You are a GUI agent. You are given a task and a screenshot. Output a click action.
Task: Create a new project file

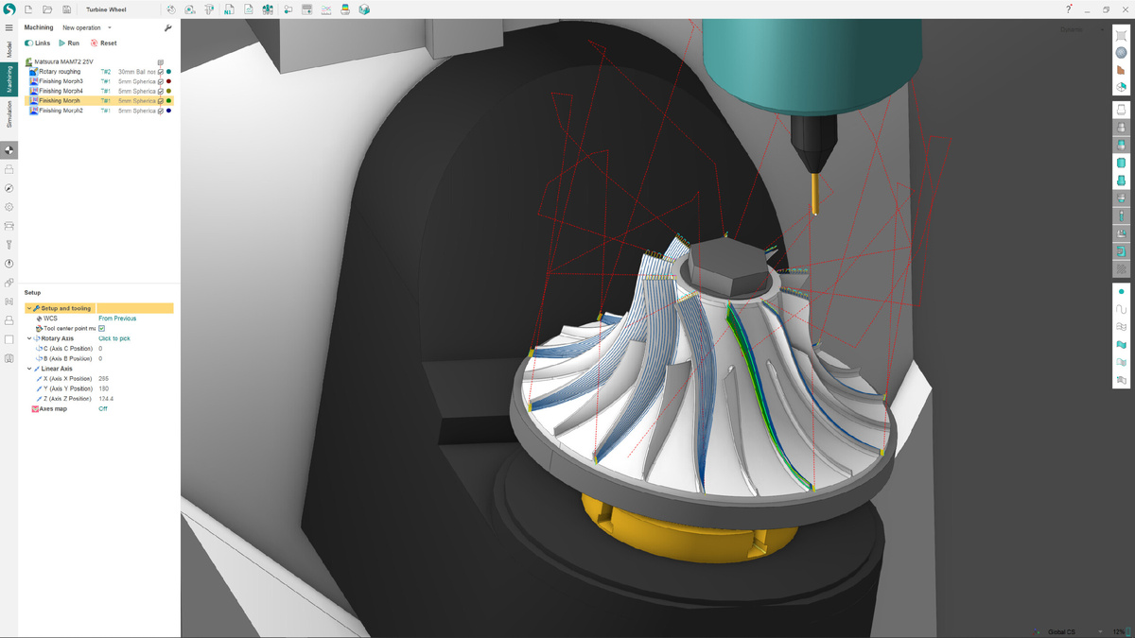point(28,9)
